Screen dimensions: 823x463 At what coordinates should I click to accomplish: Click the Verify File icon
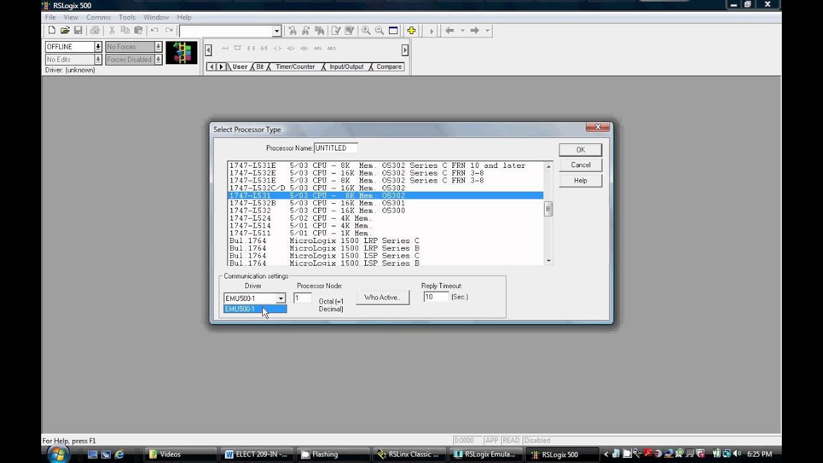336,30
